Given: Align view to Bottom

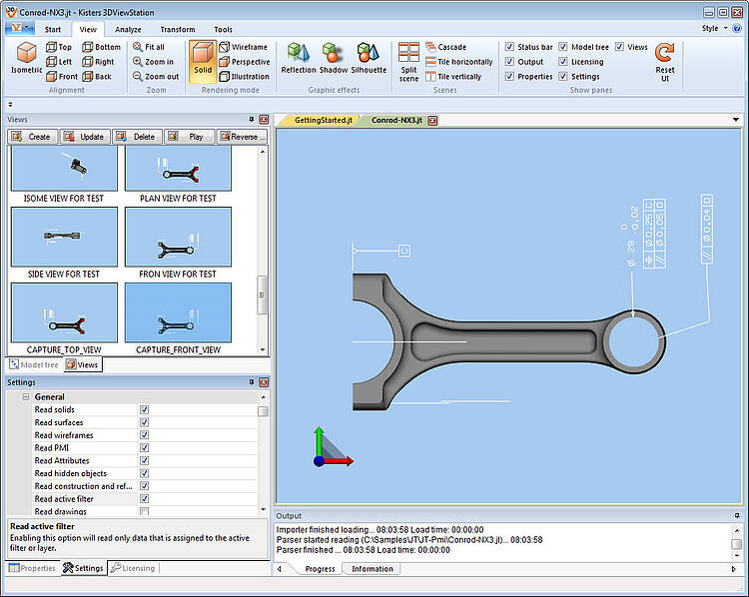Looking at the screenshot, I should [101, 47].
